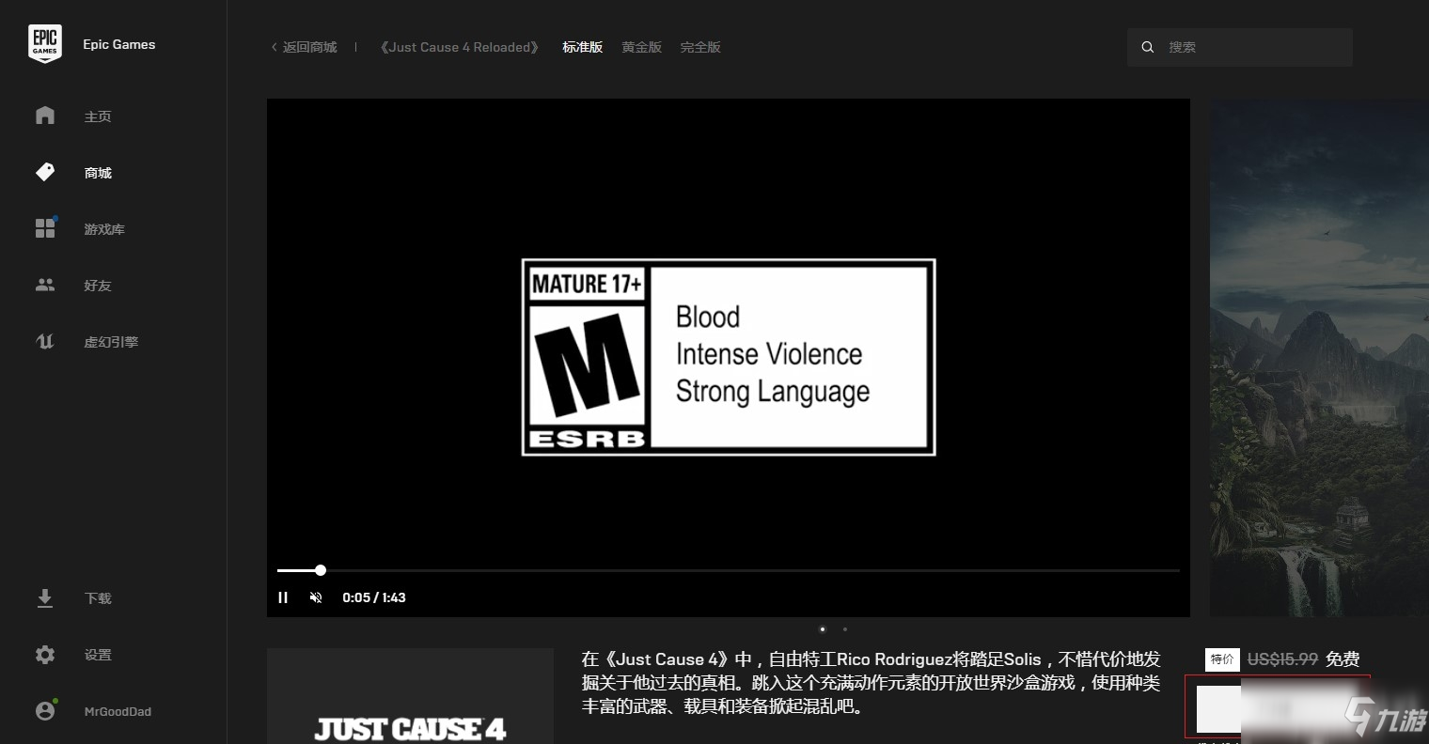Select the second carousel dot indicator

pyautogui.click(x=845, y=629)
